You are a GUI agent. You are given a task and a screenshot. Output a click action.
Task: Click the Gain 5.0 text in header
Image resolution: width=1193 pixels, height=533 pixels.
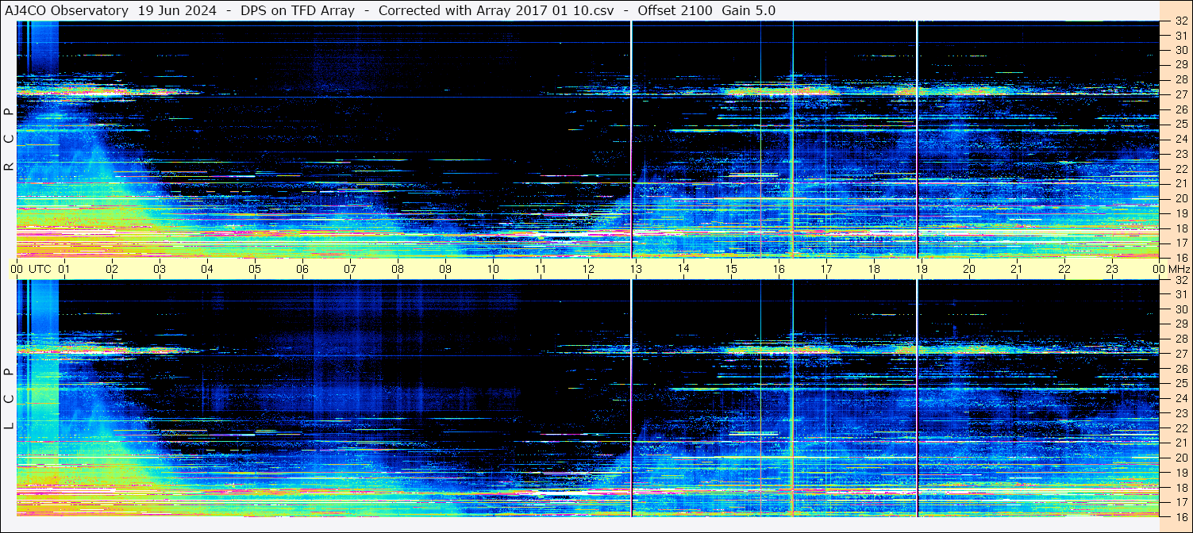point(749,10)
